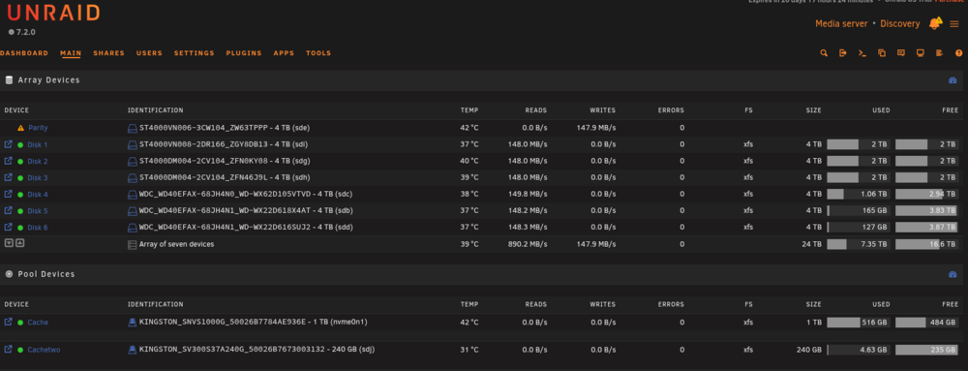Open the system log icon
The height and width of the screenshot is (371, 968).
[x=939, y=53]
